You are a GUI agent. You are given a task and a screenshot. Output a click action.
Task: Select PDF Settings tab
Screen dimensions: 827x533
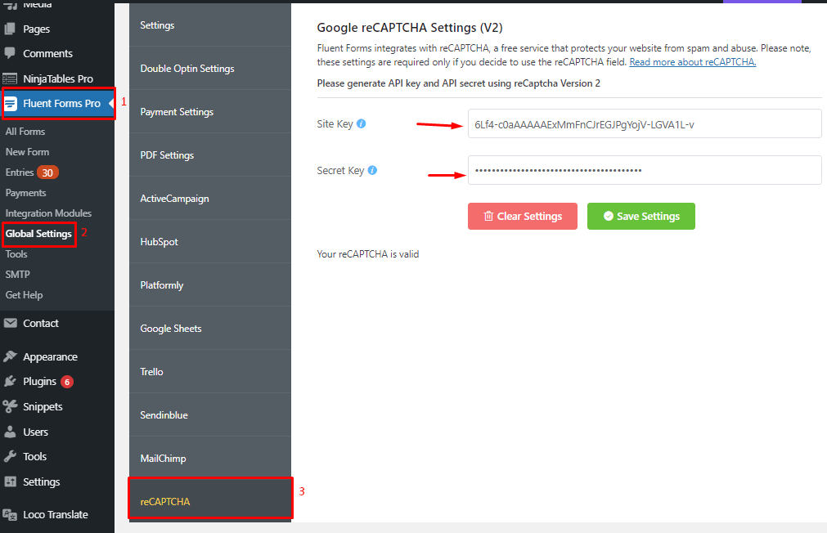(x=210, y=155)
